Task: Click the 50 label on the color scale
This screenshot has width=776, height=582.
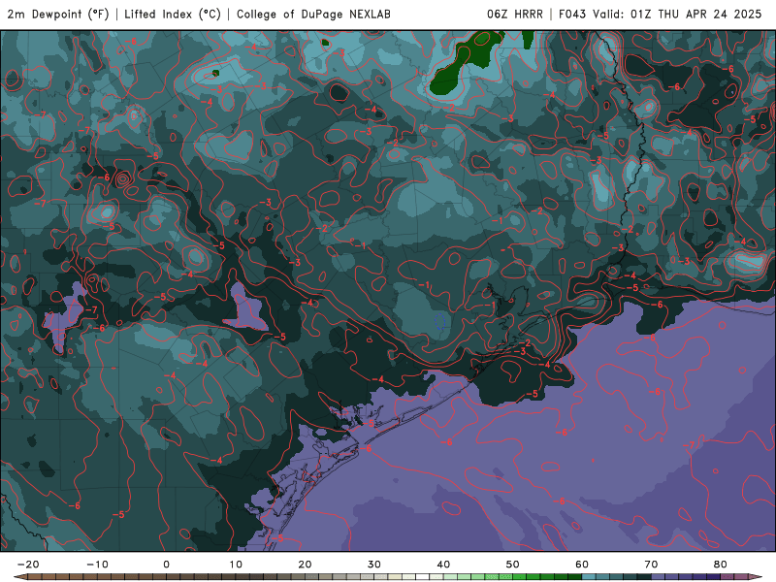Action: point(513,565)
